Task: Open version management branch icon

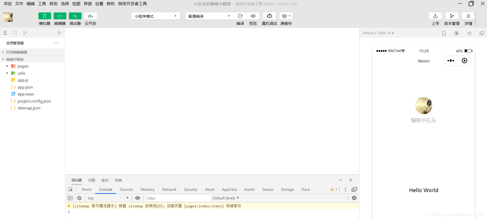Action: point(452,16)
